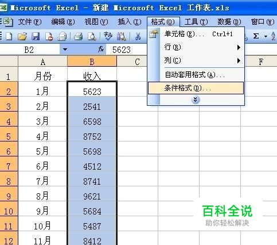Select row 1 header
This screenshot has width=277, height=245.
pos(9,74)
